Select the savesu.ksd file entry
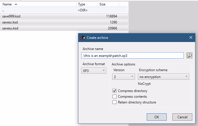Viewport: 198px width, 126px height. (11, 28)
